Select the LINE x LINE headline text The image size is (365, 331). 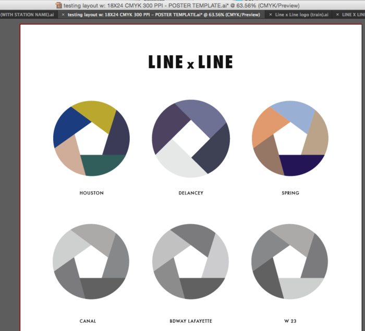coord(190,62)
